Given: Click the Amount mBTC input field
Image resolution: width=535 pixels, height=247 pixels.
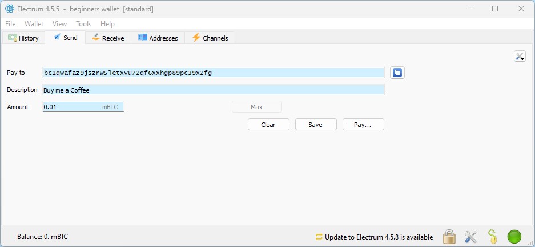Looking at the screenshot, I should (x=71, y=107).
